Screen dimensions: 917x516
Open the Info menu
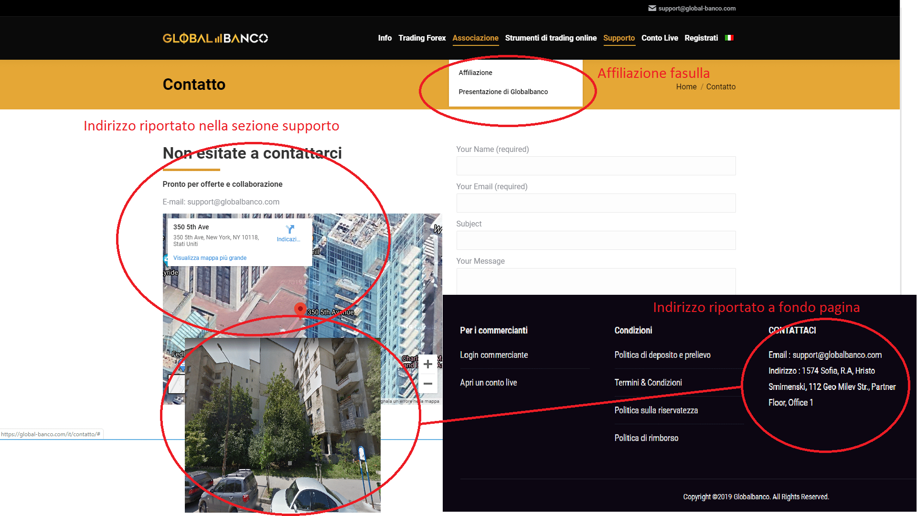point(385,38)
